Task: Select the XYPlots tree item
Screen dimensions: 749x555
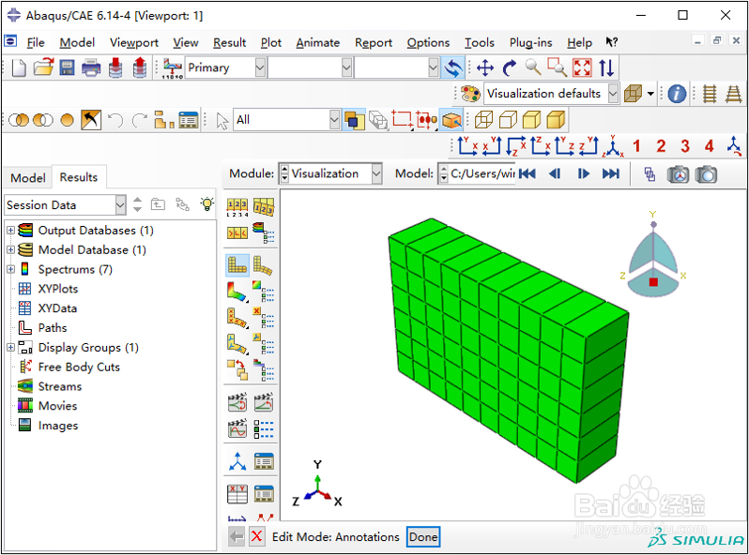Action: (x=58, y=289)
